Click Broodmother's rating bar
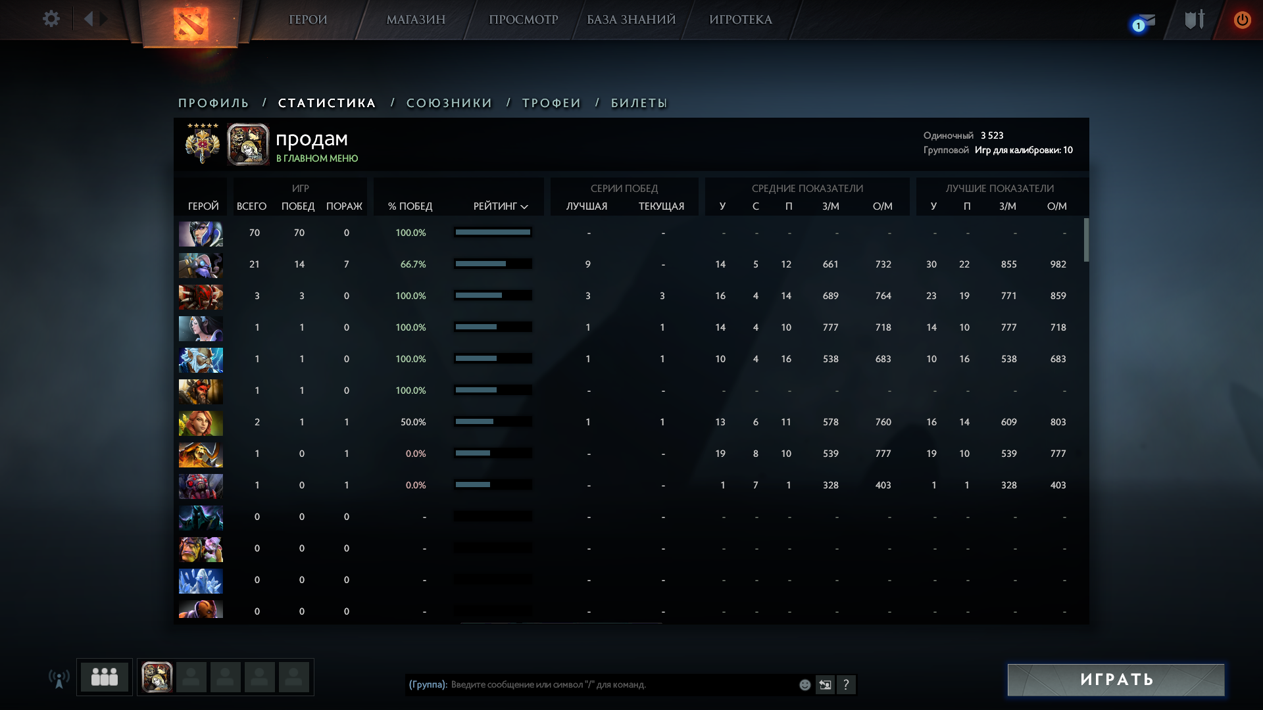The height and width of the screenshot is (710, 1263). [493, 485]
